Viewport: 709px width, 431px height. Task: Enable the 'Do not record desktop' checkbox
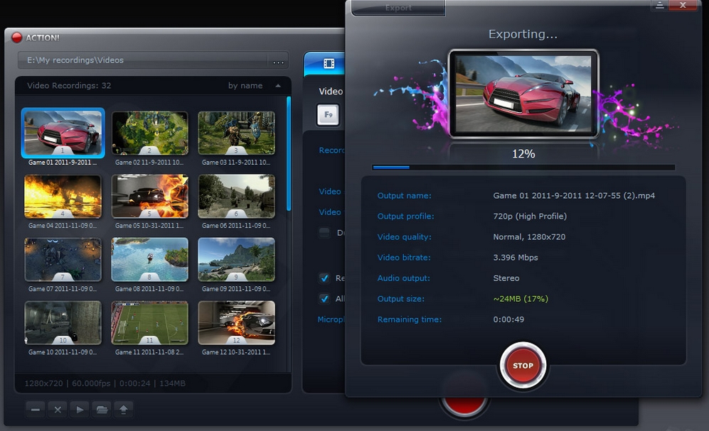coord(324,232)
